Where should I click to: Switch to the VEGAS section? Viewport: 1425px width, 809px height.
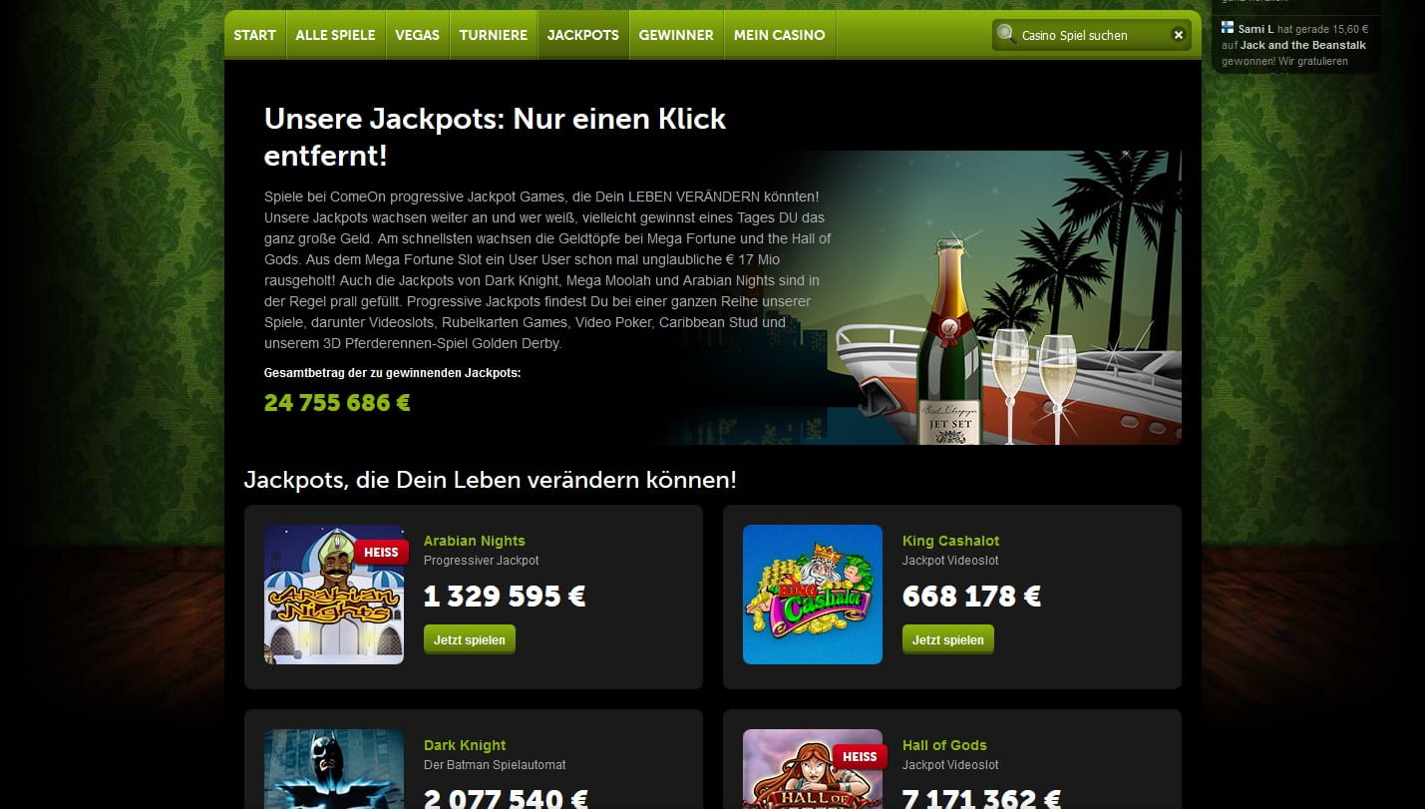click(x=417, y=35)
